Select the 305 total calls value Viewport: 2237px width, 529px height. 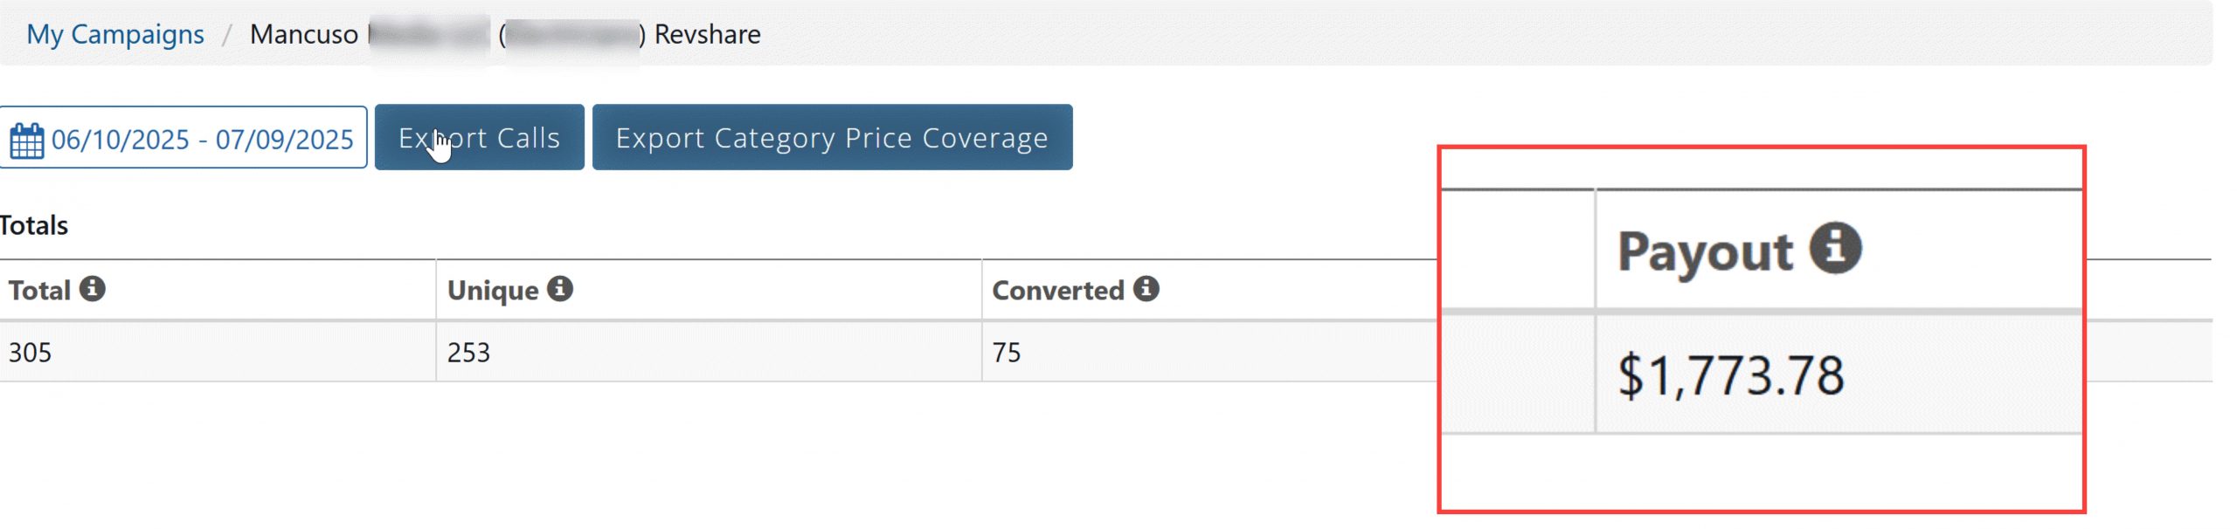[x=31, y=353]
